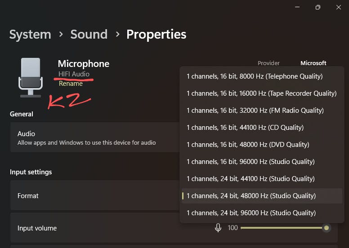Pick 16 bit, 32000 Hz FM Radio Quality
Viewport: 349px width, 248px height.
(255, 111)
